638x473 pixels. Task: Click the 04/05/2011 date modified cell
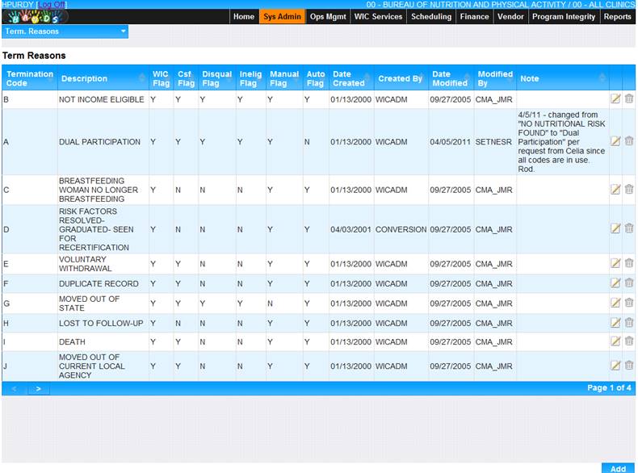pos(451,141)
